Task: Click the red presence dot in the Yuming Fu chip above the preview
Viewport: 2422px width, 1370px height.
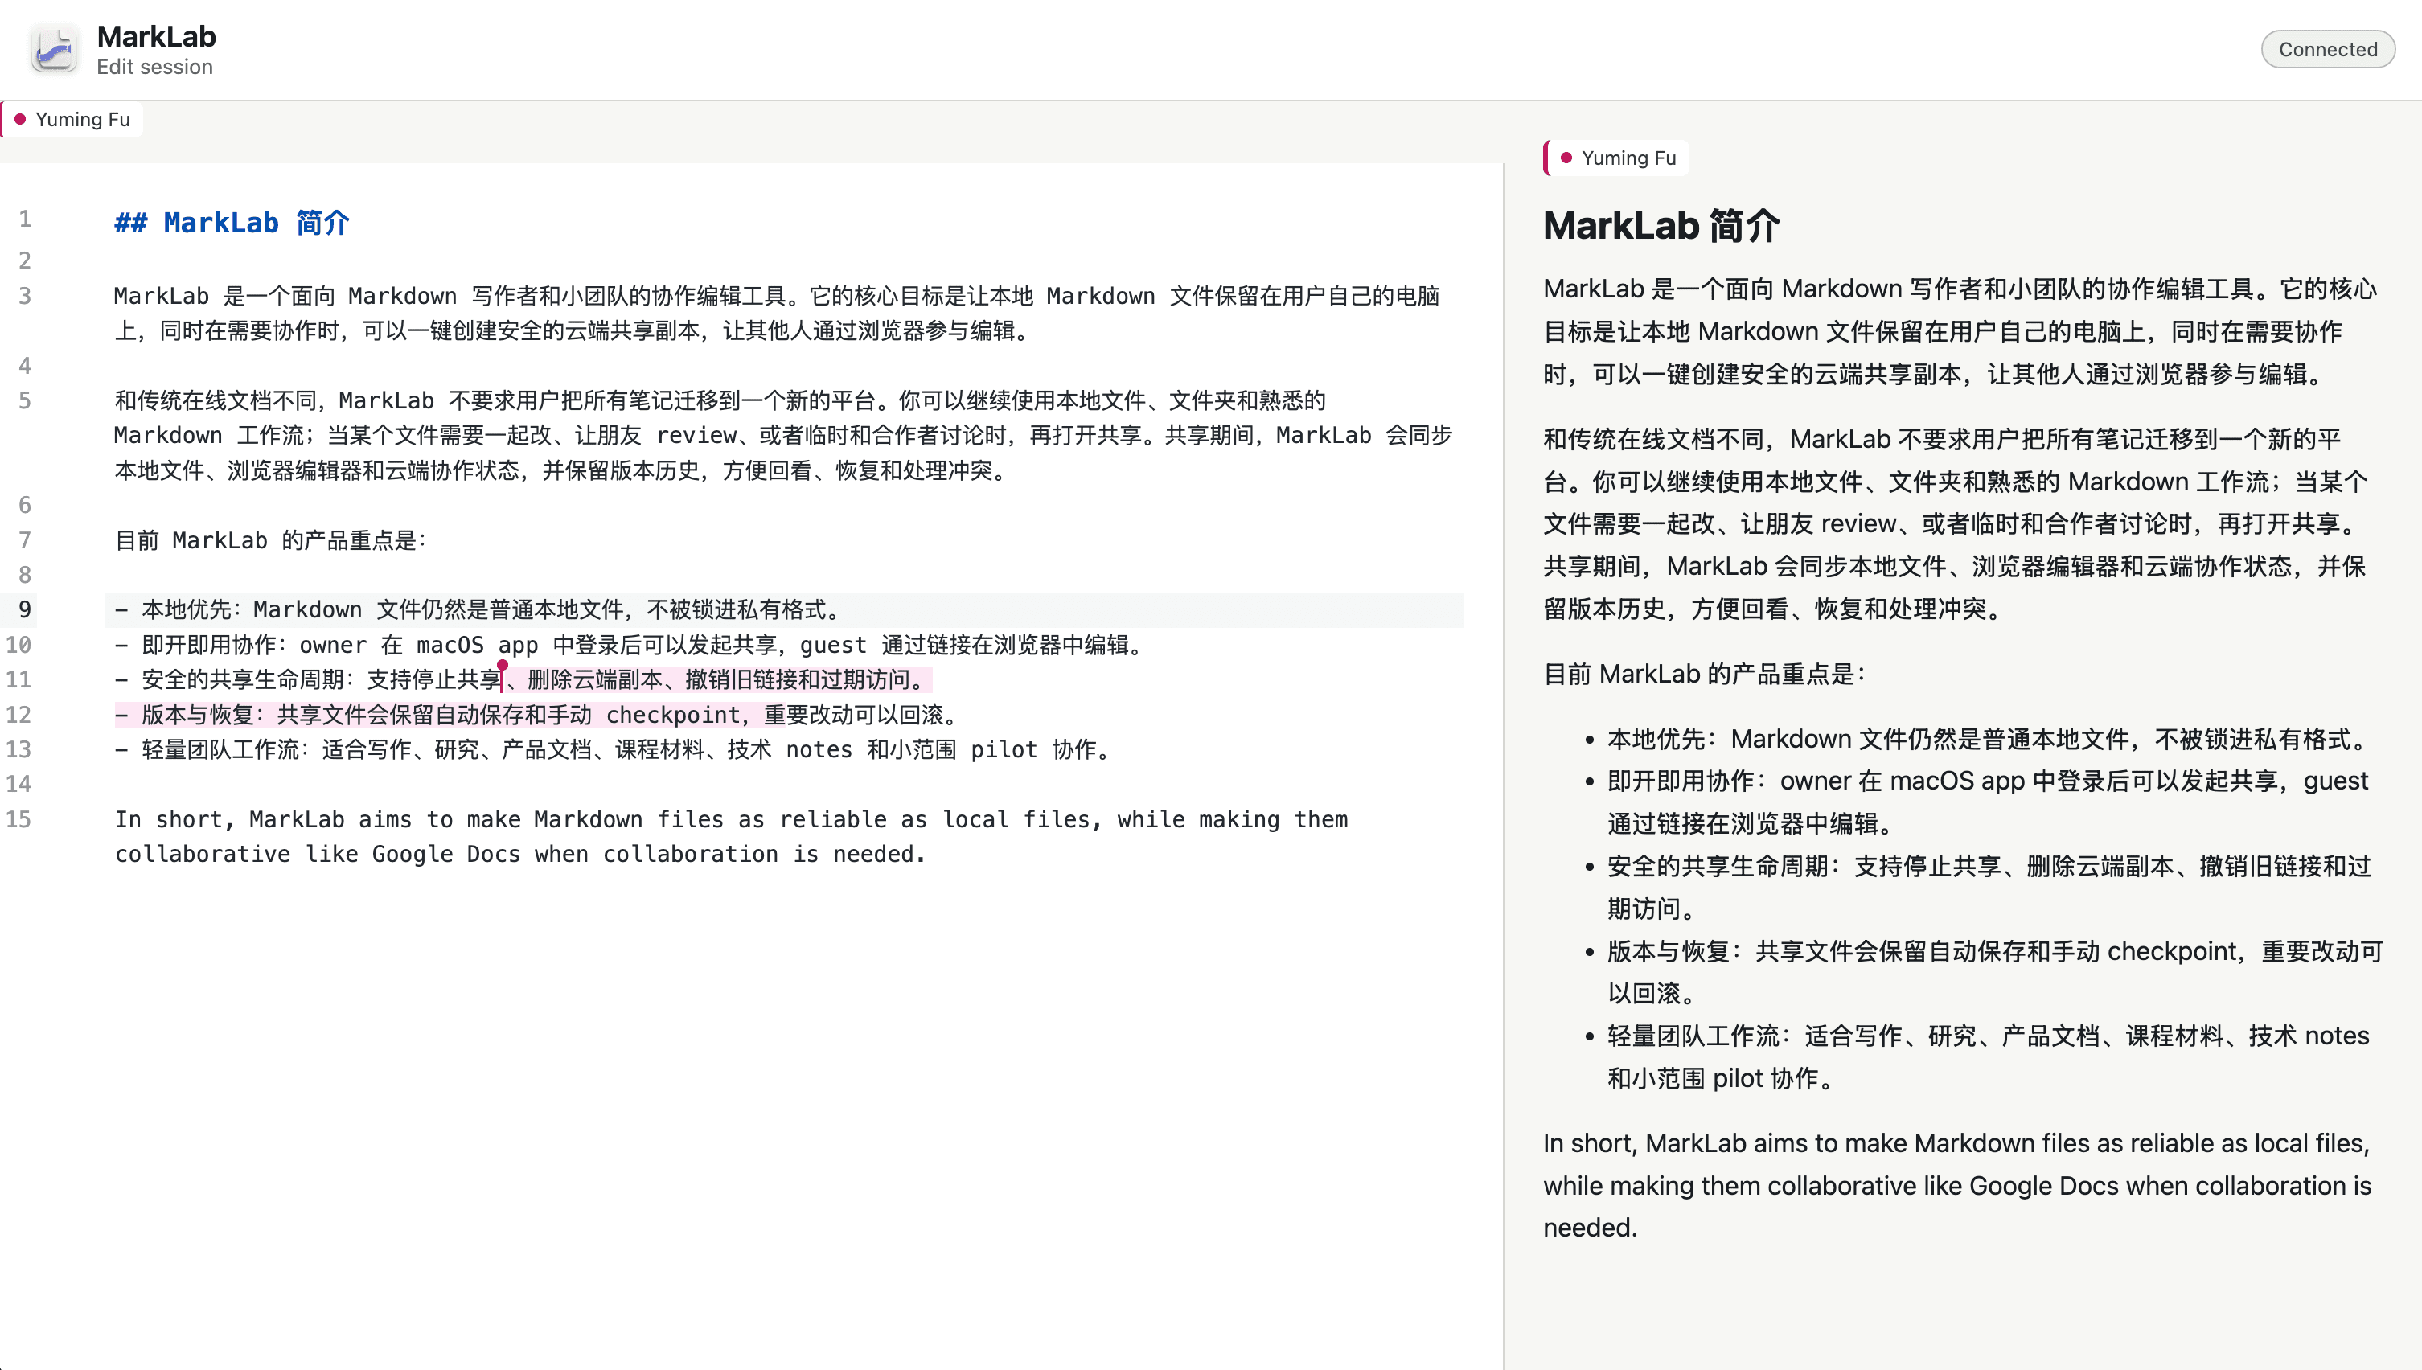Action: coord(1566,158)
